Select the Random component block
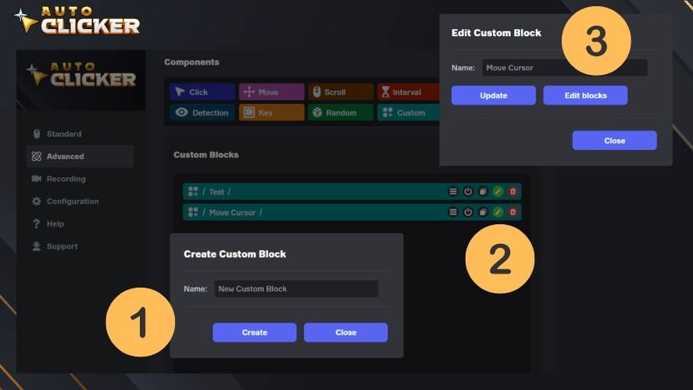The image size is (693, 390). click(341, 113)
